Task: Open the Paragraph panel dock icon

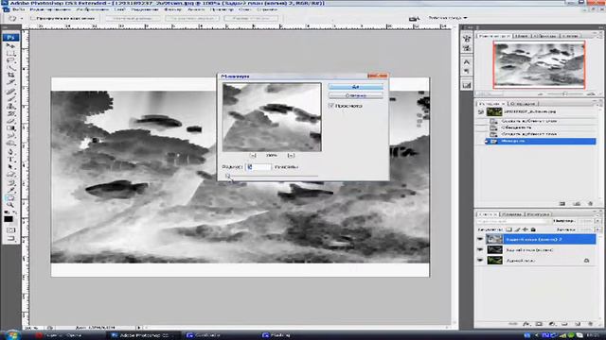Action: (x=467, y=71)
